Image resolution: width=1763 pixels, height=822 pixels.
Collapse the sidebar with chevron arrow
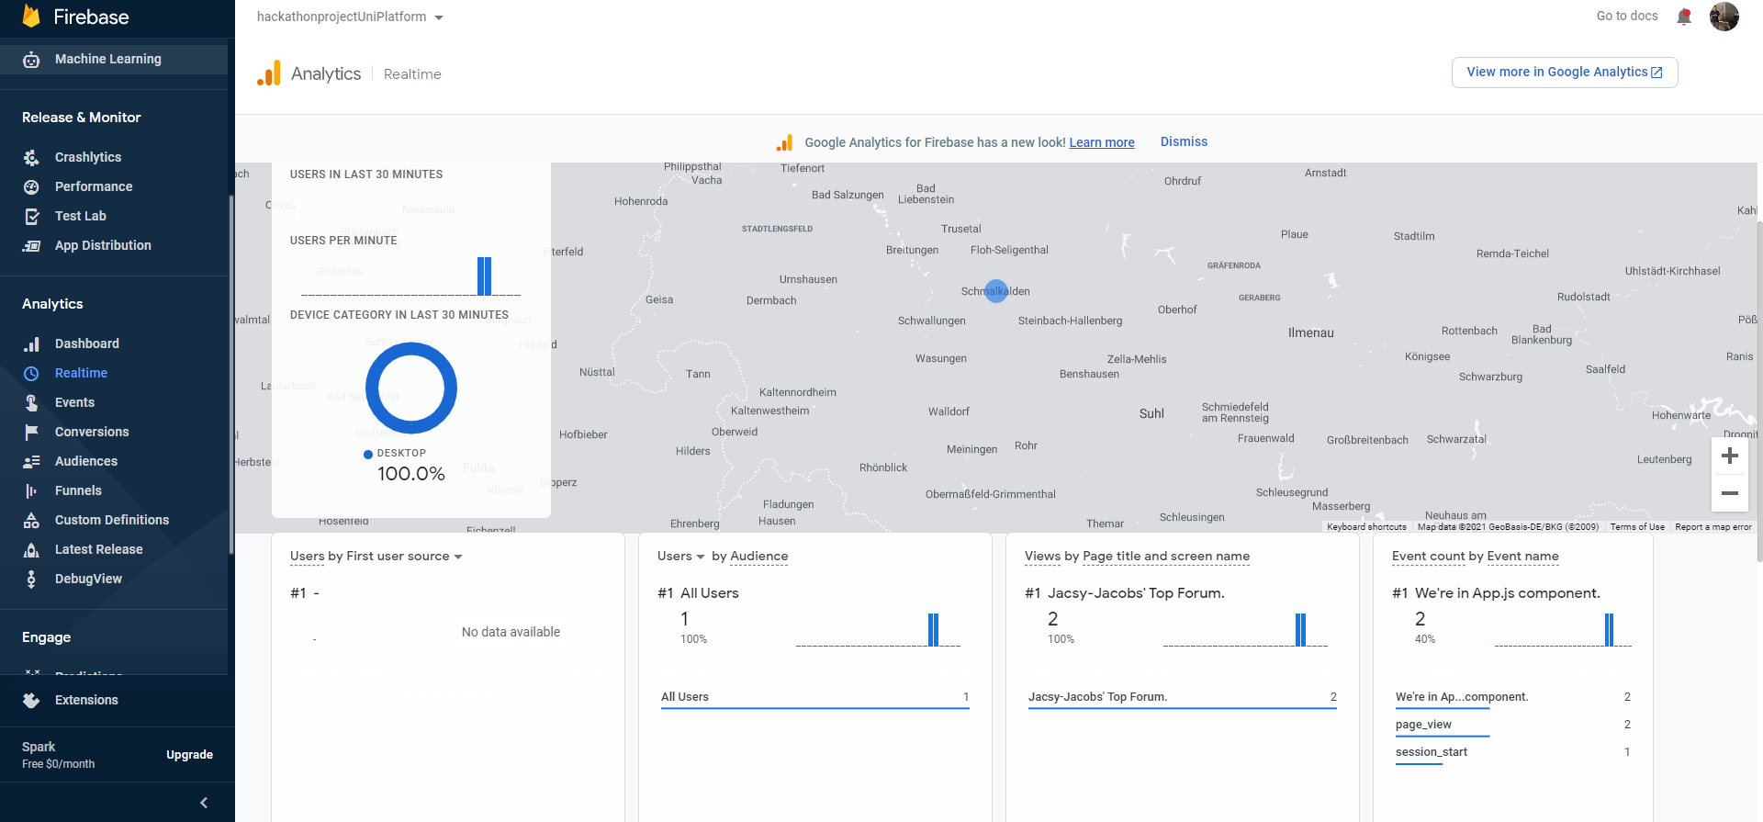tap(204, 803)
